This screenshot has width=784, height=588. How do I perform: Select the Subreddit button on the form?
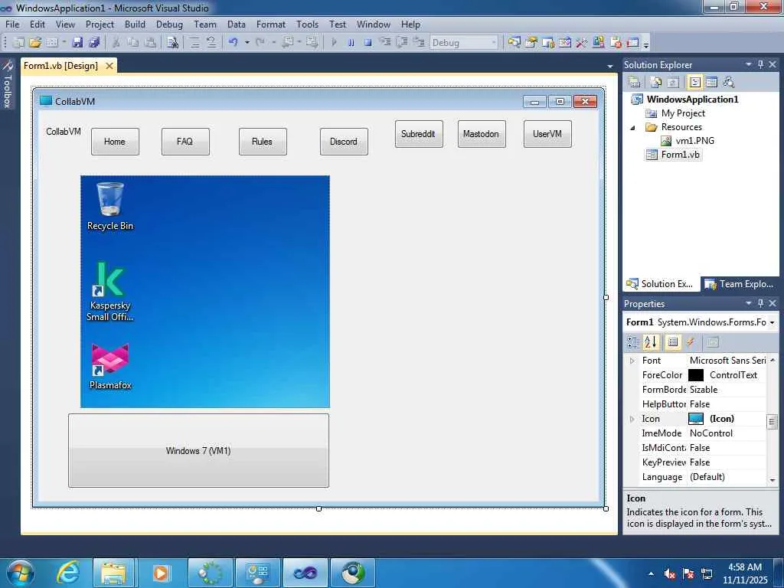coord(419,134)
